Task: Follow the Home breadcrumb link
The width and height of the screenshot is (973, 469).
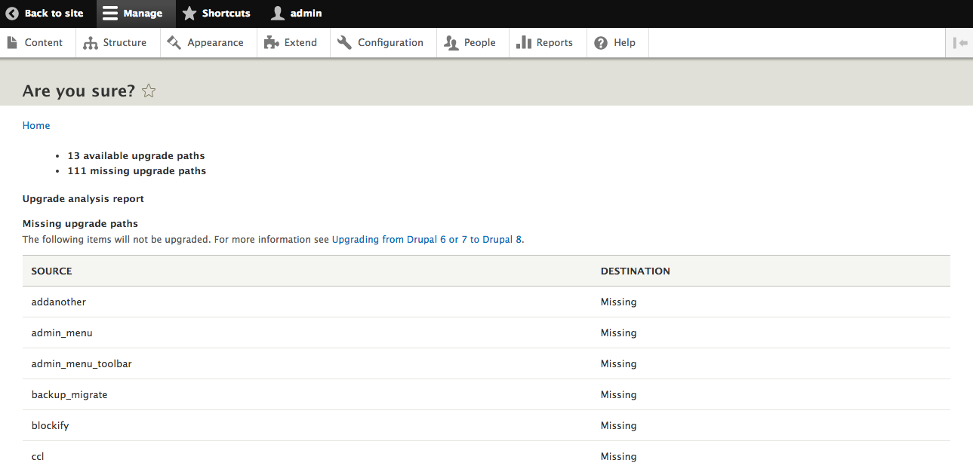Action: [36, 126]
